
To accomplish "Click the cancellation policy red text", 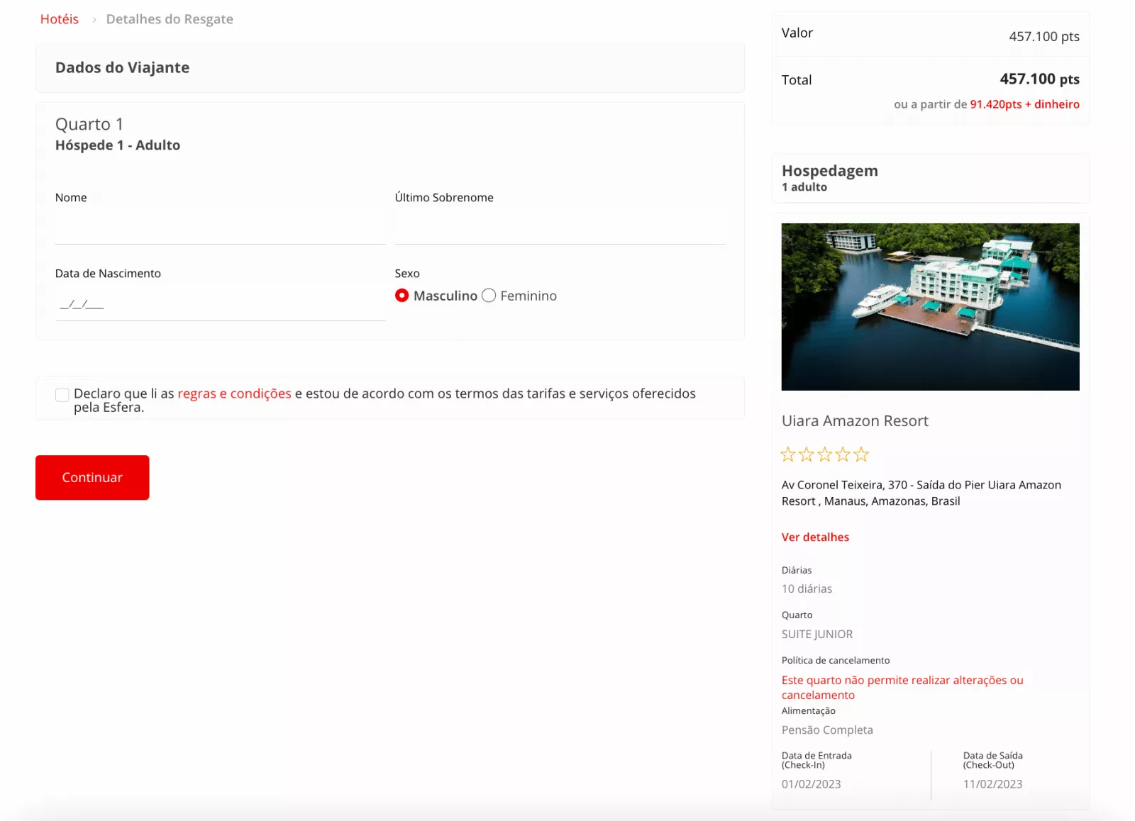I will coord(902,688).
